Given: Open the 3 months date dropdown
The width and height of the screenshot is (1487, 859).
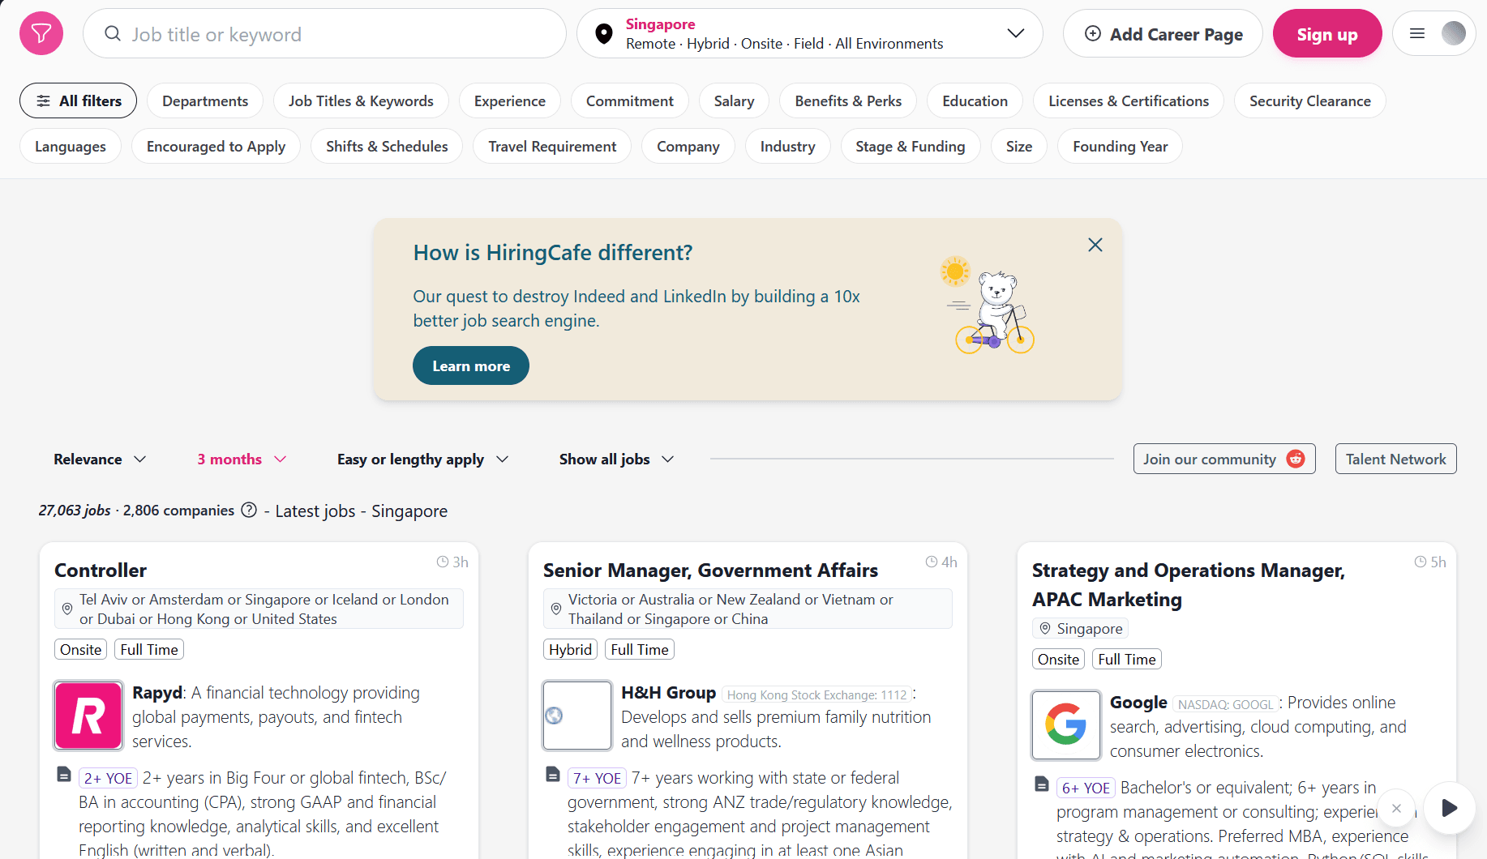Looking at the screenshot, I should pos(242,459).
